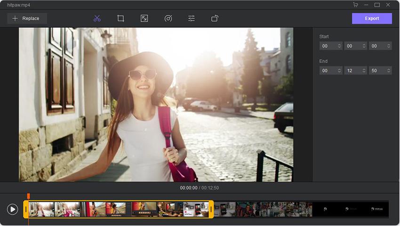Click the right yellow trim handle
The height and width of the screenshot is (226, 400).
(x=211, y=209)
